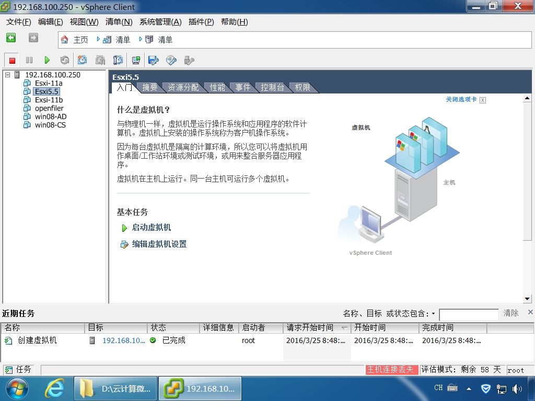This screenshot has height=401, width=535.
Task: Click the 清除 filter button
Action: coord(511,313)
